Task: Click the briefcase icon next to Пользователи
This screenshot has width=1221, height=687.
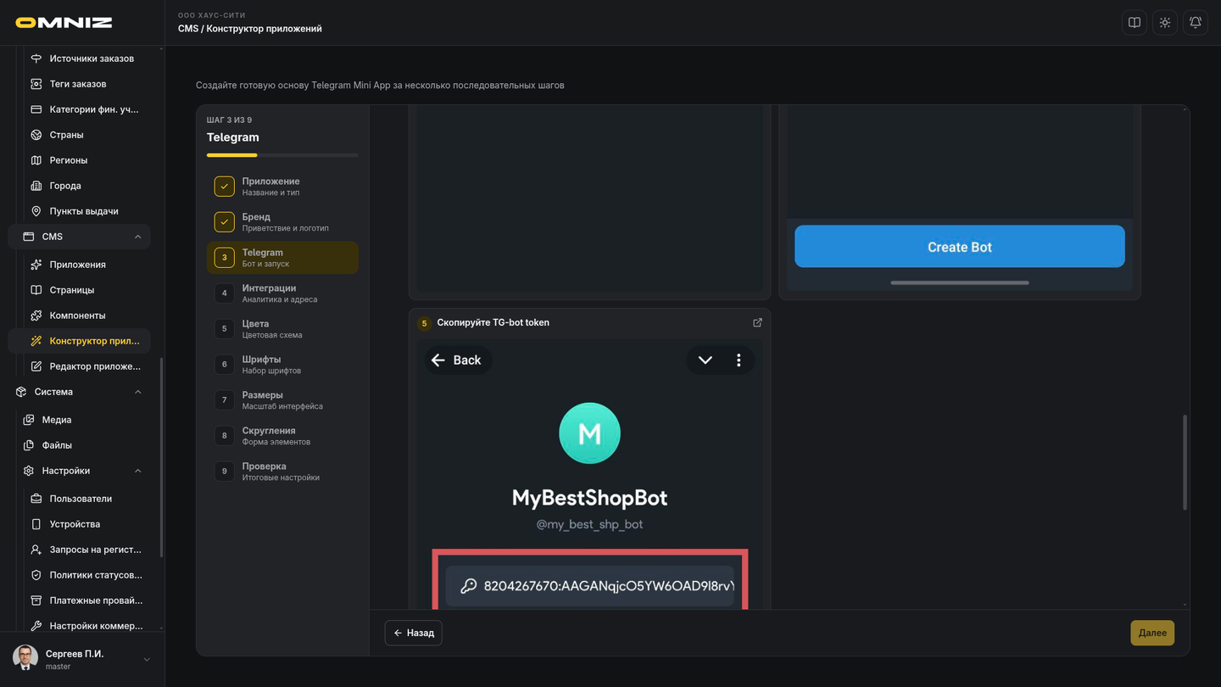Action: 36,499
